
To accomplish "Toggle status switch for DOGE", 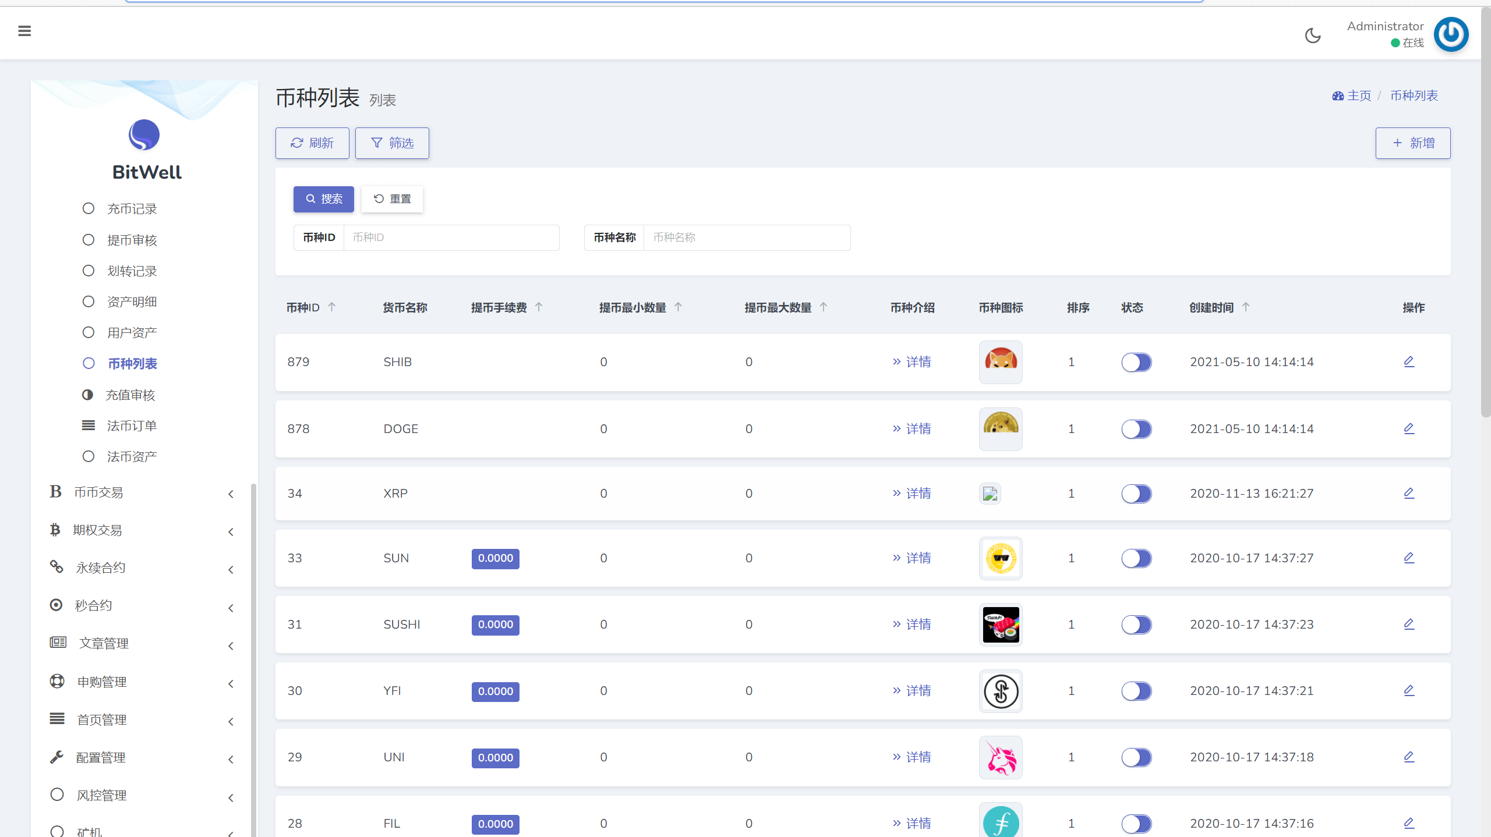I will (1136, 429).
